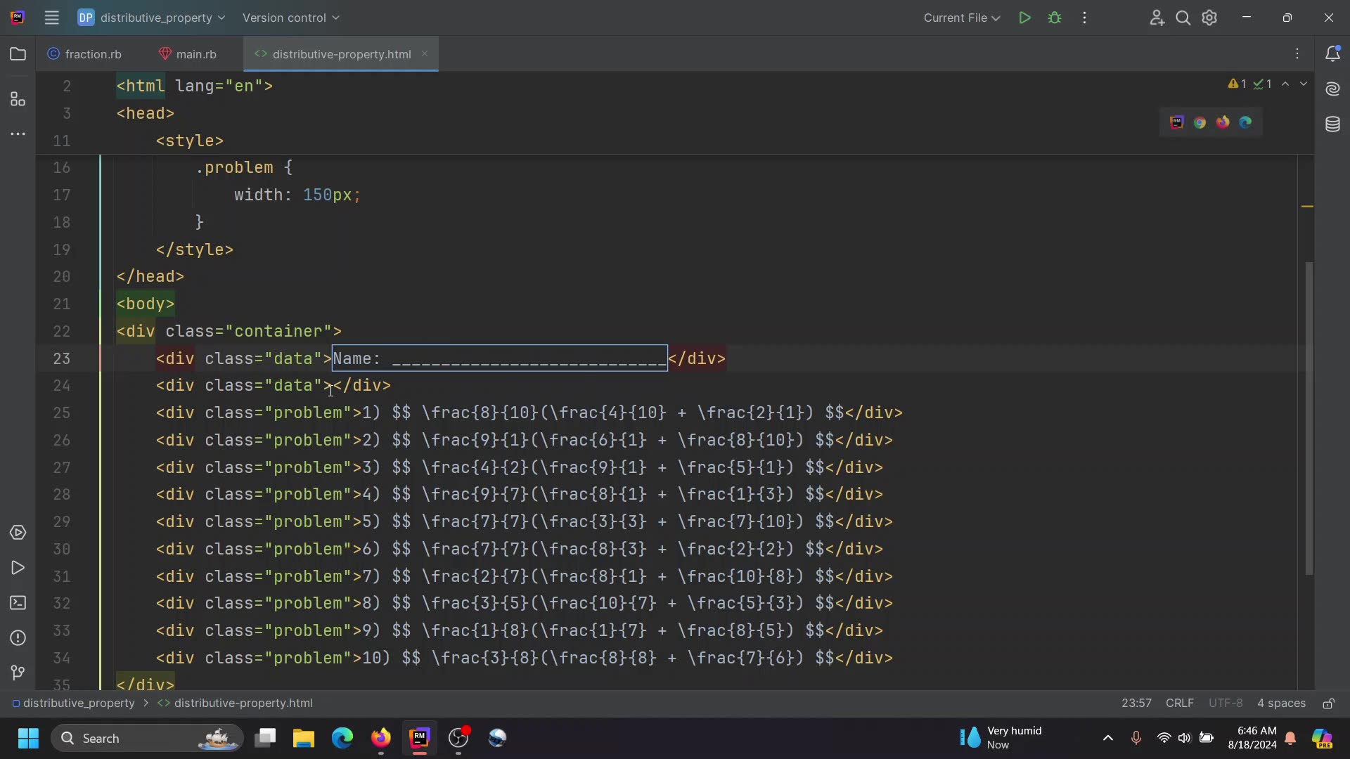Open preview in Chrome browser

1200,122
